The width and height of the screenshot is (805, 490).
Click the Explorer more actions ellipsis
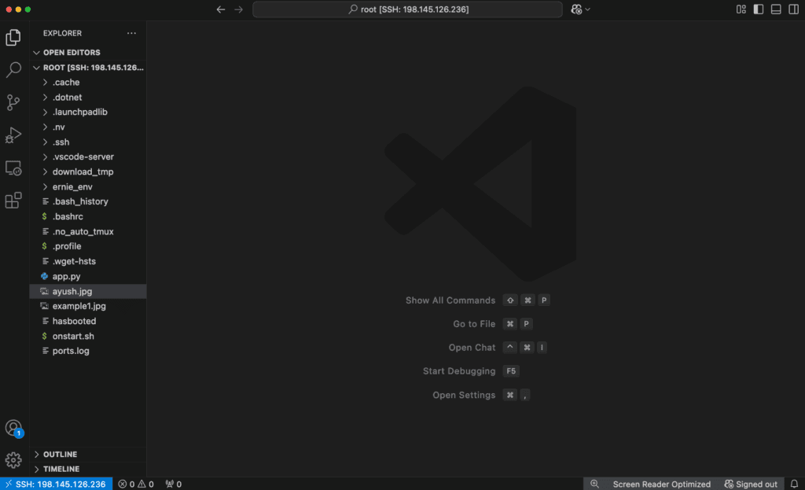coord(131,33)
